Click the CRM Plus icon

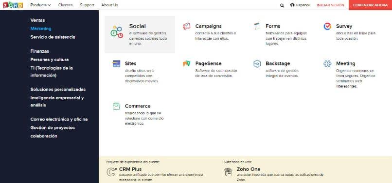click(x=111, y=172)
